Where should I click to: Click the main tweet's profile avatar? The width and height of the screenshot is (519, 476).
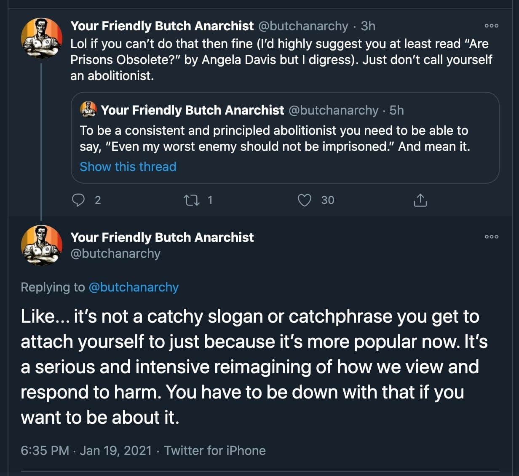(x=42, y=245)
